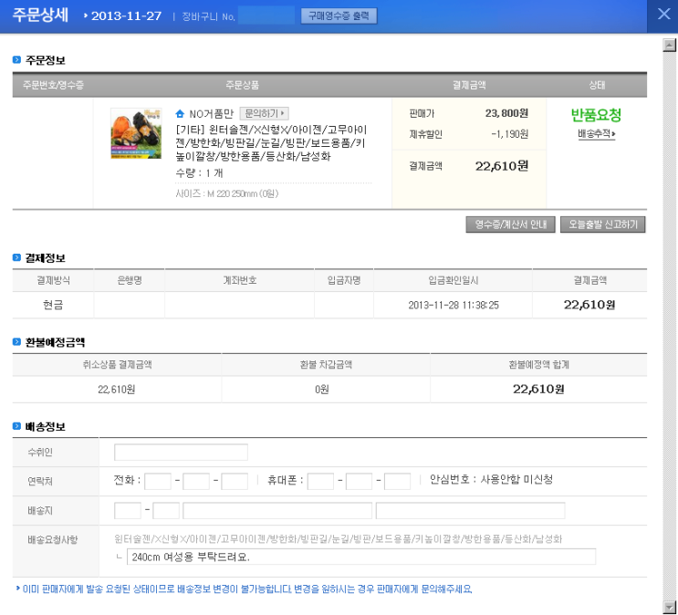
Task: Click the 환불 차감금액 value 0원
Action: point(322,390)
